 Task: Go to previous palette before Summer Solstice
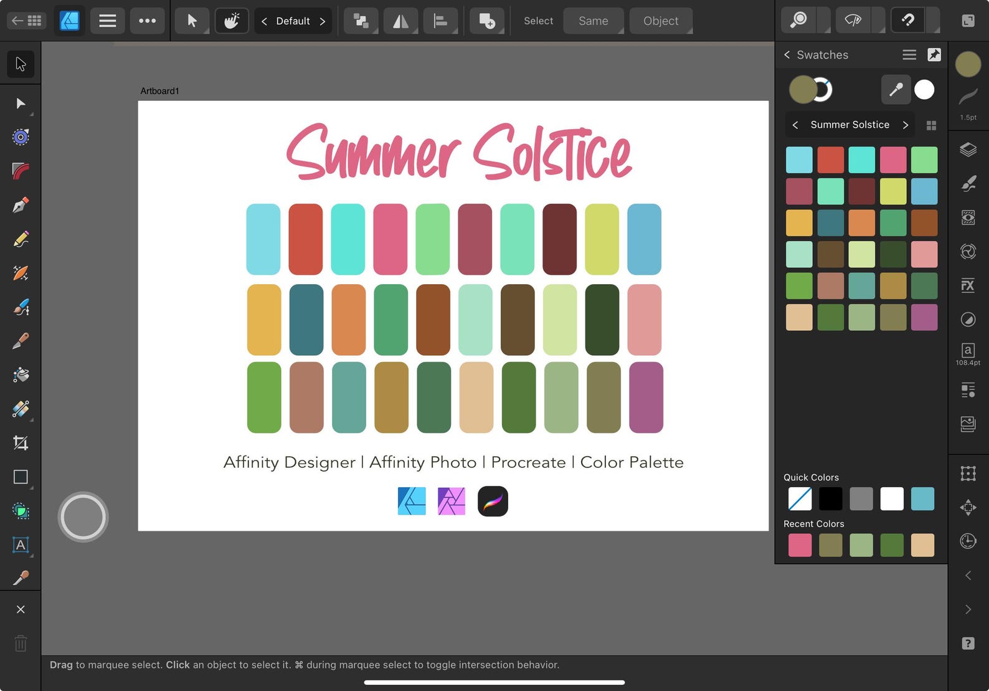795,125
